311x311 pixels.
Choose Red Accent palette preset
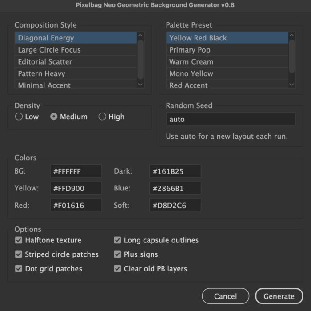tap(227, 84)
